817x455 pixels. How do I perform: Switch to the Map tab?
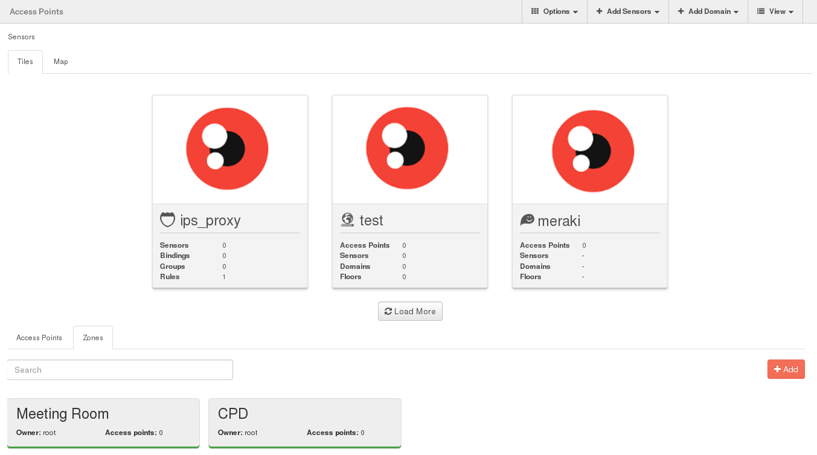click(x=60, y=62)
